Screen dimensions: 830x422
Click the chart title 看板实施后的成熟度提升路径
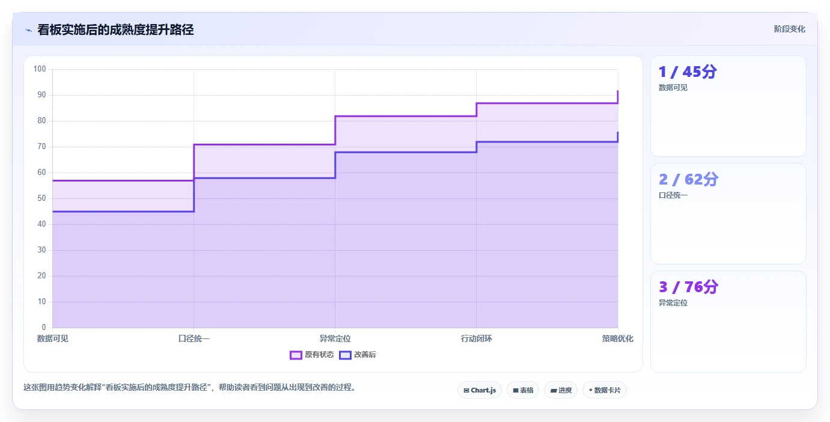[115, 29]
